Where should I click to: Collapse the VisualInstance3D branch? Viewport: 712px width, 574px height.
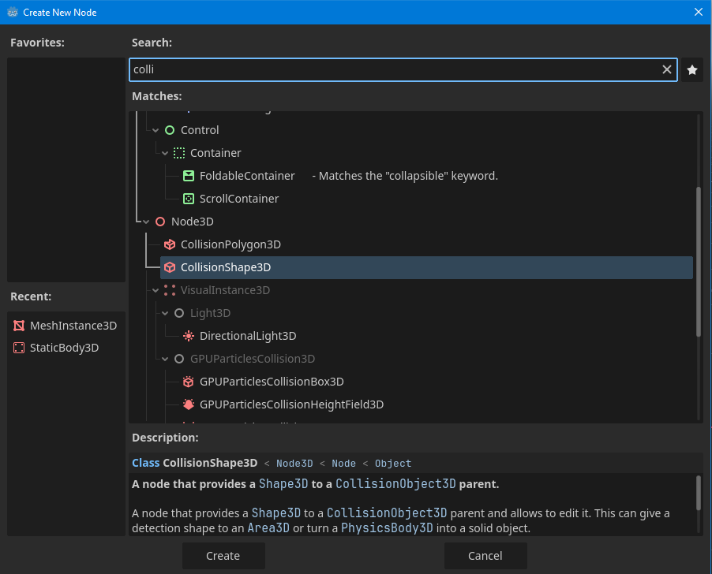click(x=156, y=290)
